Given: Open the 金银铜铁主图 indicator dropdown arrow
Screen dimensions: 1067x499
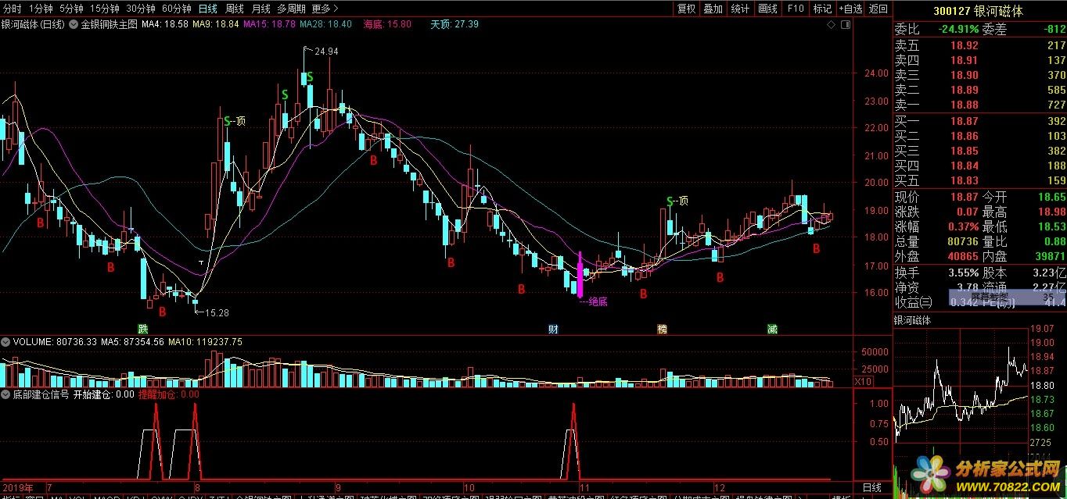Looking at the screenshot, I should [x=74, y=24].
